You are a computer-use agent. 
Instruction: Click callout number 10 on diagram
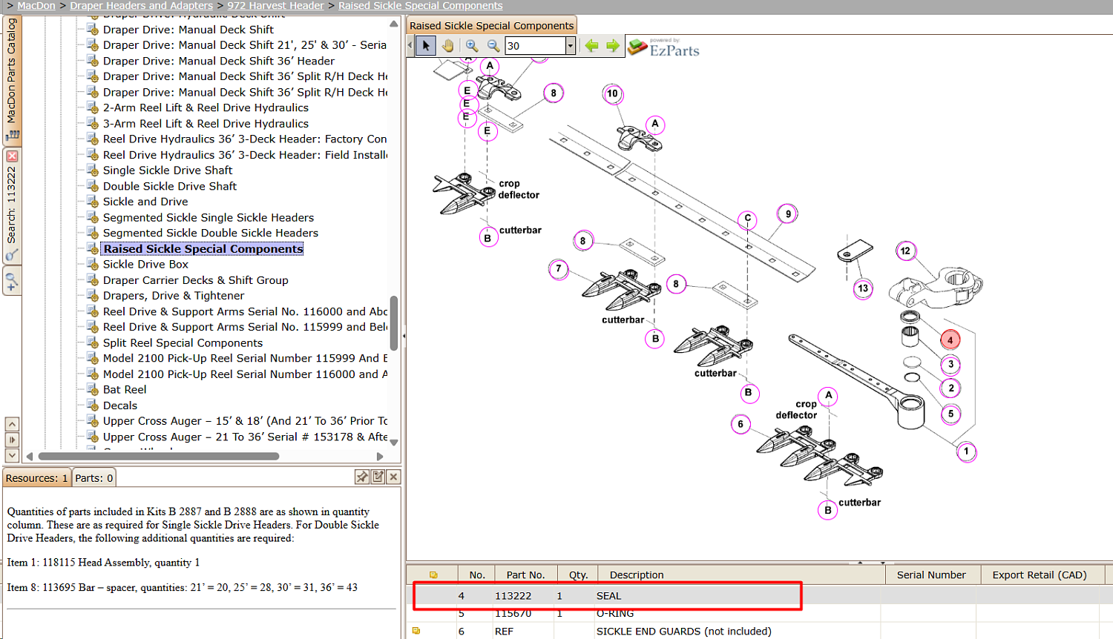[612, 94]
